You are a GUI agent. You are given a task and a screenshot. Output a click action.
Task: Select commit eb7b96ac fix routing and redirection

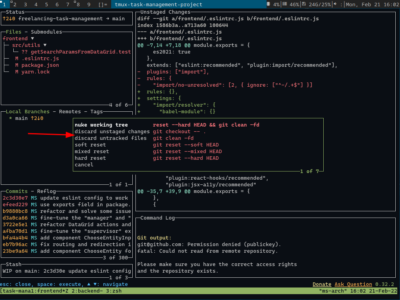pyautogui.click(x=67, y=244)
